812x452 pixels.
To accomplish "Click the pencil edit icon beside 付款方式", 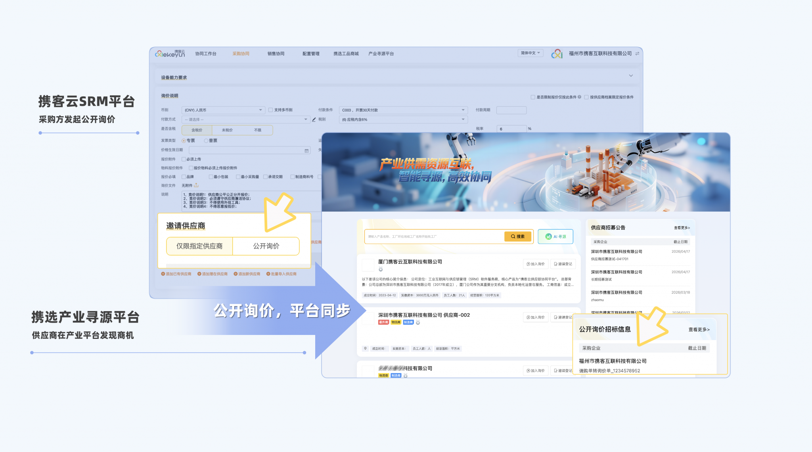I will [314, 119].
